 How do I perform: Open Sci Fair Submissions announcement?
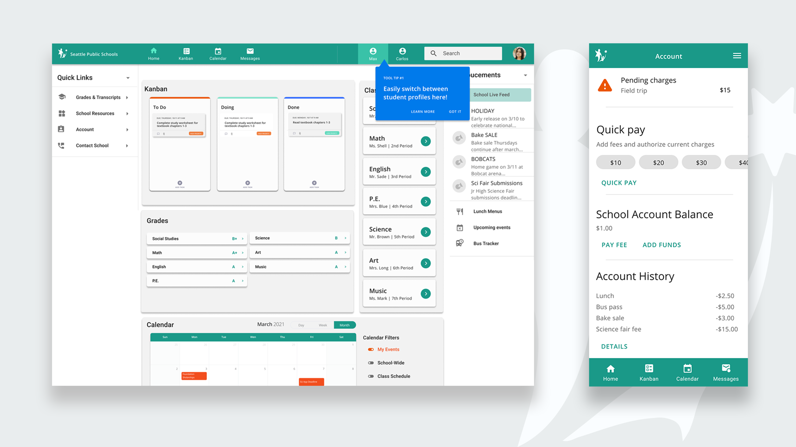pos(492,190)
